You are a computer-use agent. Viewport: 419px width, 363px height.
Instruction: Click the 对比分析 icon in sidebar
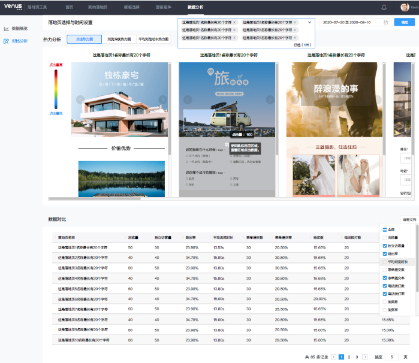(7, 41)
